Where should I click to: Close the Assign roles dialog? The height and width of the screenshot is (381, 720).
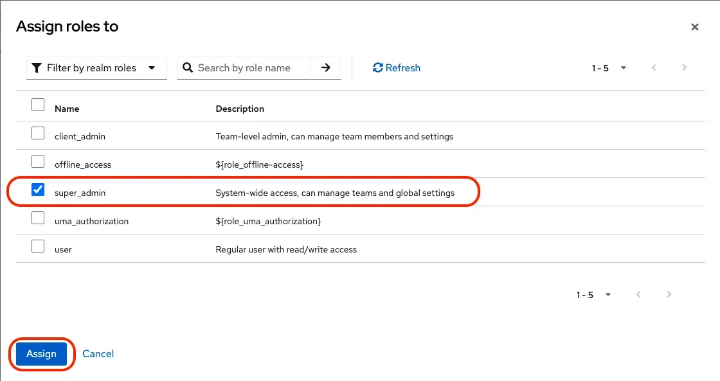point(694,27)
